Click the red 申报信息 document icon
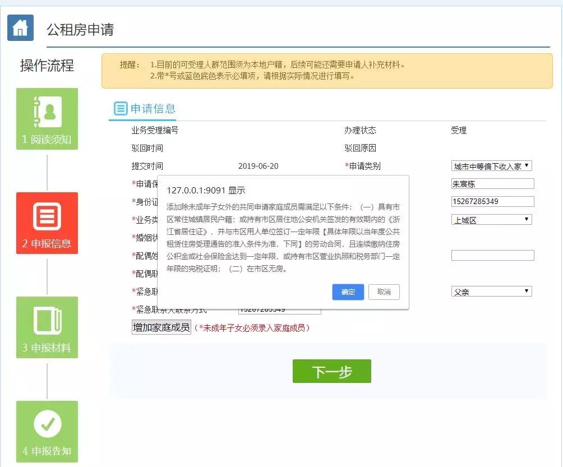The image size is (563, 467). click(47, 216)
